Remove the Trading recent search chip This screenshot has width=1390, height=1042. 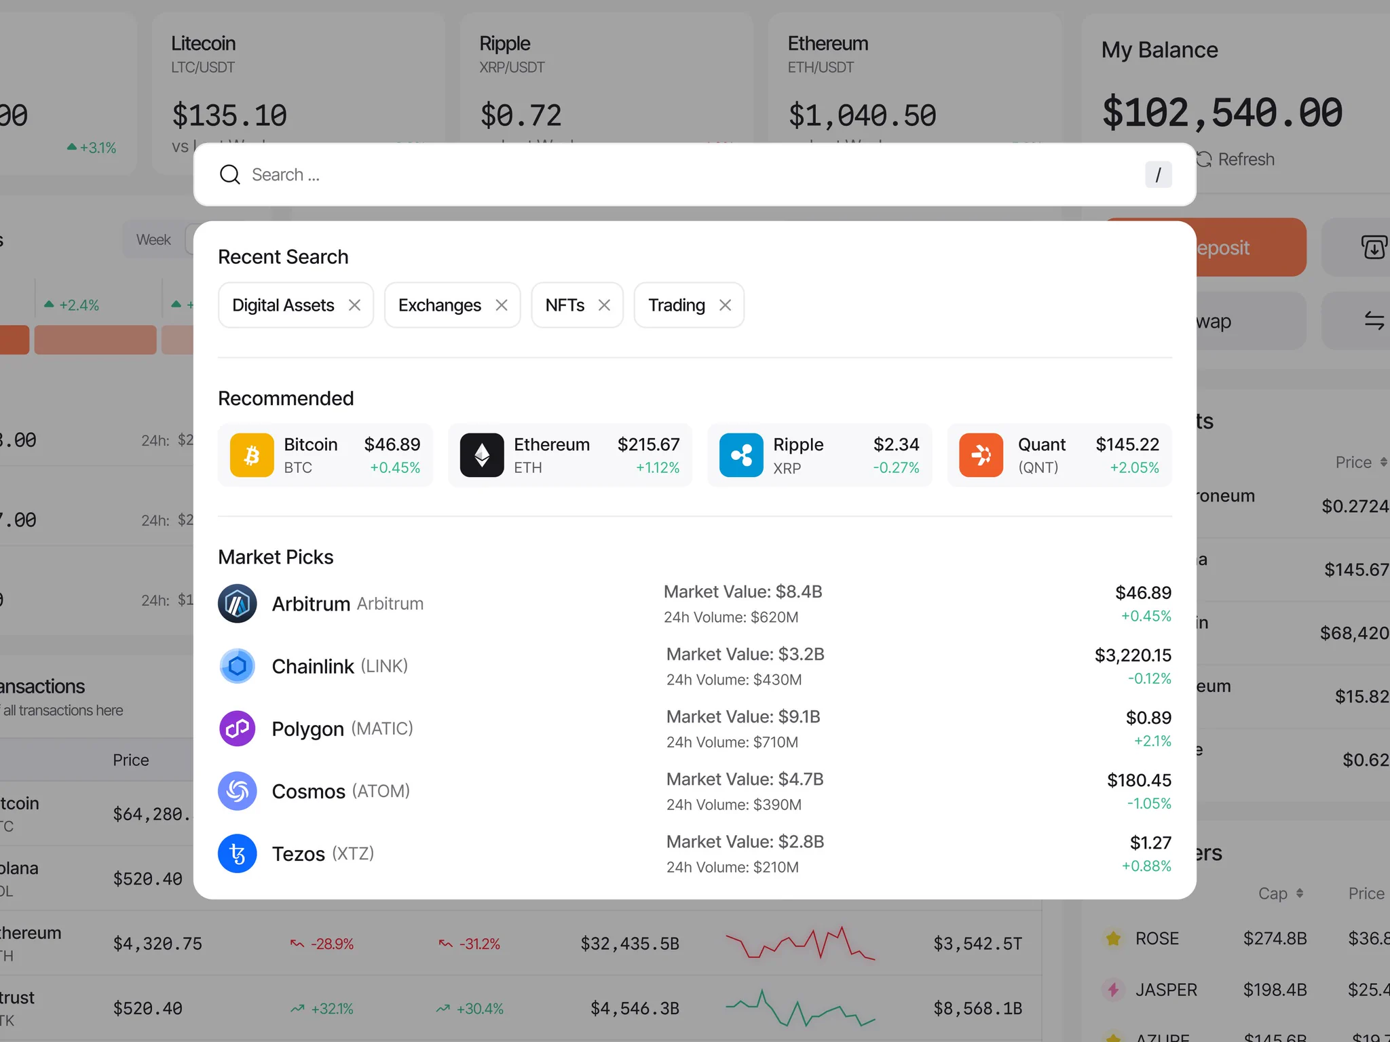(x=725, y=305)
